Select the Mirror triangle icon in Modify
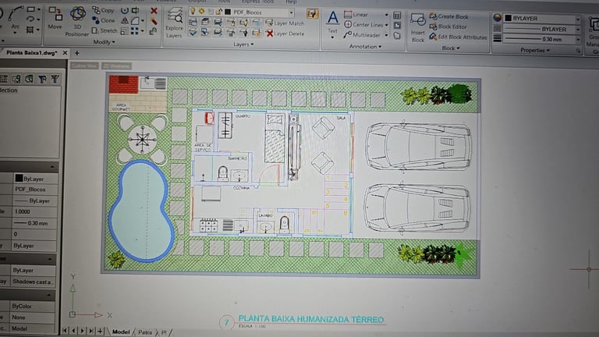This screenshot has width=599, height=337. pos(125,20)
